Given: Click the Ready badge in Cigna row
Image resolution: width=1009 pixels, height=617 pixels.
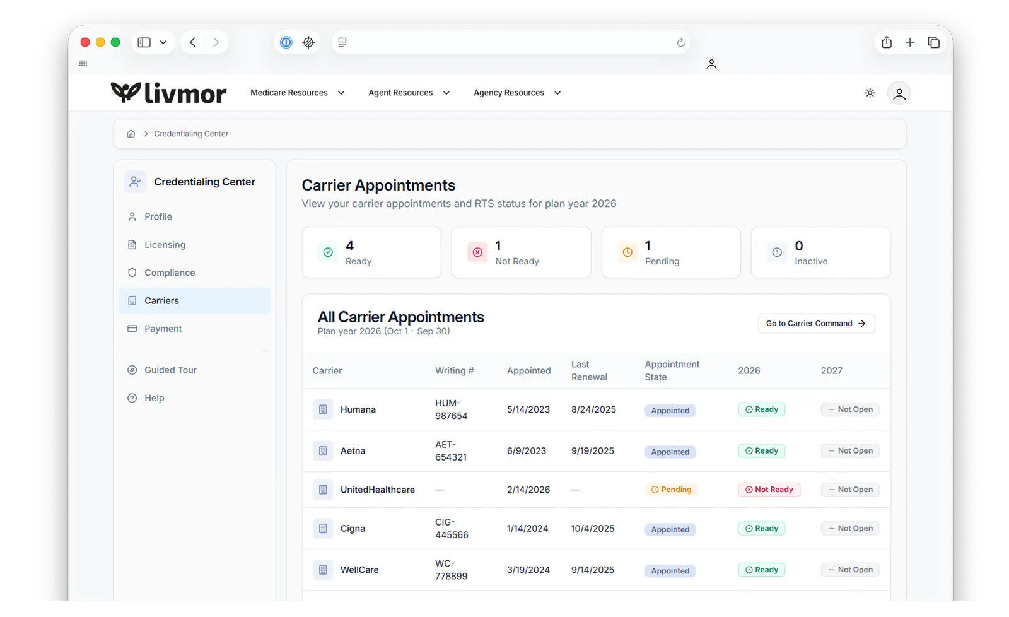Looking at the screenshot, I should (x=762, y=529).
